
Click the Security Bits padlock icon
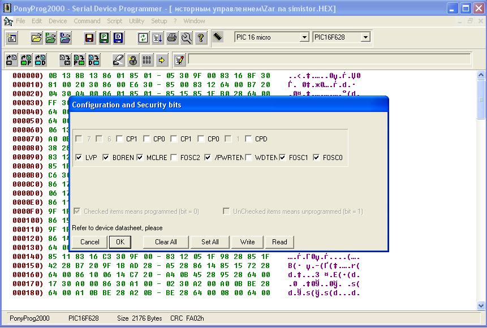[x=133, y=59]
